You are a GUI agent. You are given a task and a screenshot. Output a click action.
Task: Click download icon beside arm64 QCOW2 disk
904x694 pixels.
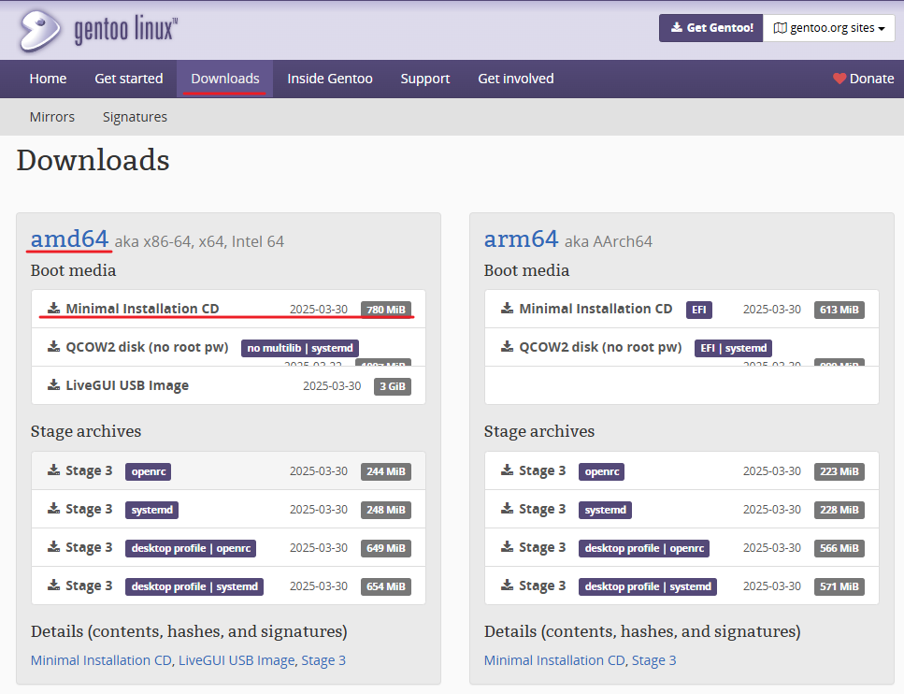[x=508, y=346]
